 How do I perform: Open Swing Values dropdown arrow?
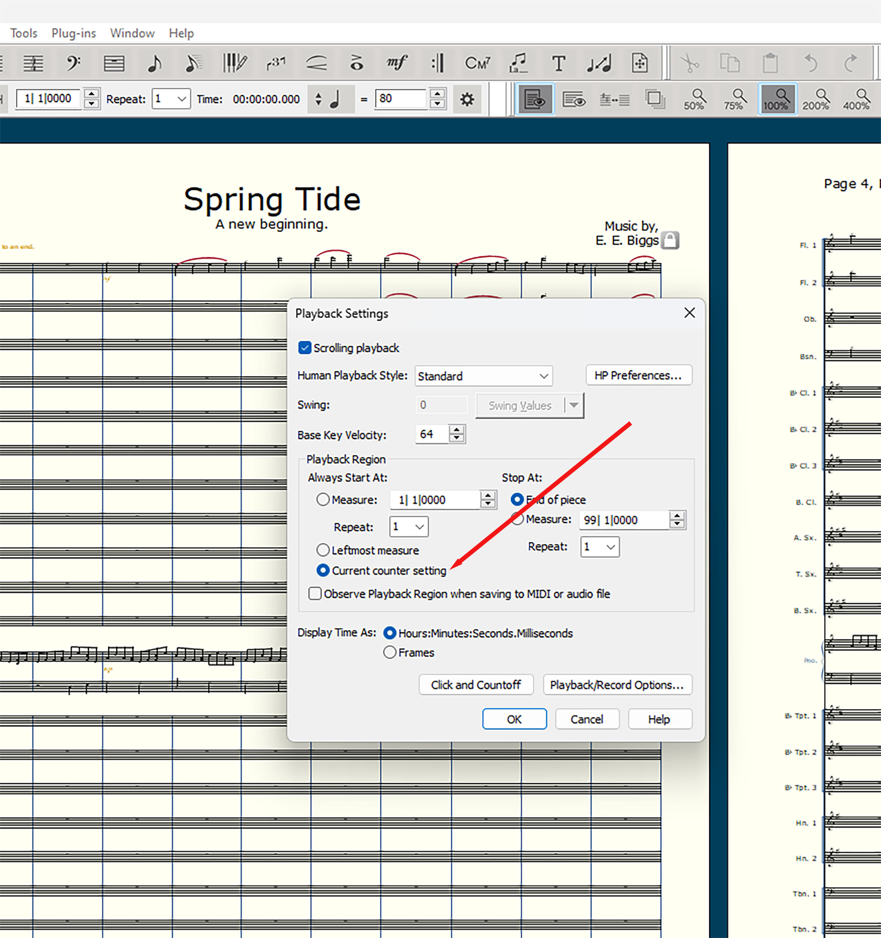pyautogui.click(x=573, y=405)
